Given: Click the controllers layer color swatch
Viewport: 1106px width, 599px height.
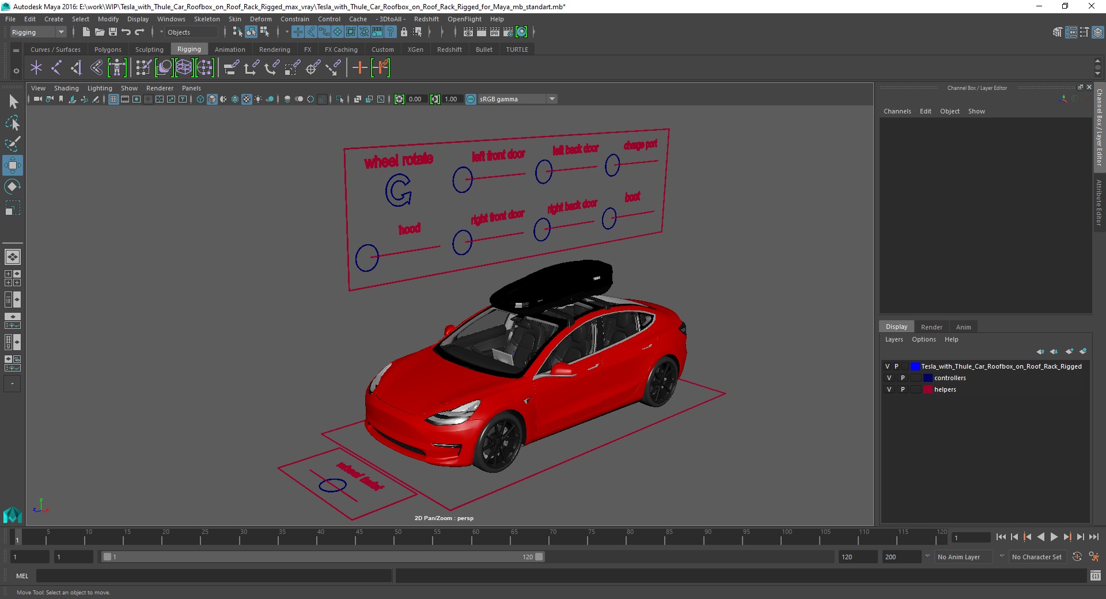Looking at the screenshot, I should click(x=927, y=378).
